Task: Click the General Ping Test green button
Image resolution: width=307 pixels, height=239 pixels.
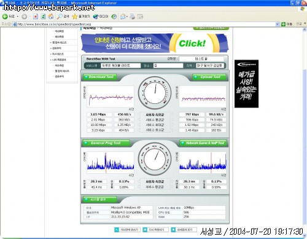Action: tap(106, 143)
